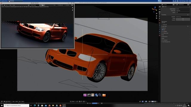The image size is (191, 107).
Task: Open the Scene properties tab icon
Action: (160, 18)
